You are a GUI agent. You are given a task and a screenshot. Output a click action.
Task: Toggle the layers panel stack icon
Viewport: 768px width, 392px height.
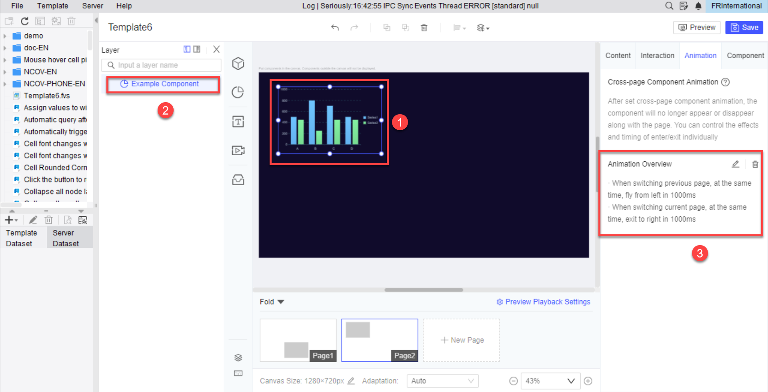238,358
